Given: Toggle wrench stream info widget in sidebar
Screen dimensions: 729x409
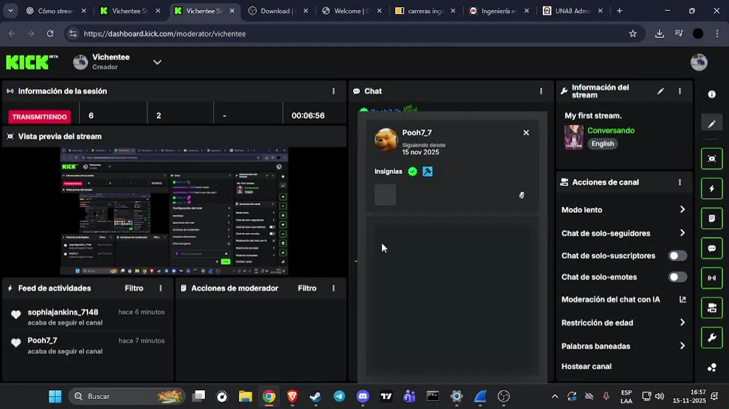Looking at the screenshot, I should point(712,338).
